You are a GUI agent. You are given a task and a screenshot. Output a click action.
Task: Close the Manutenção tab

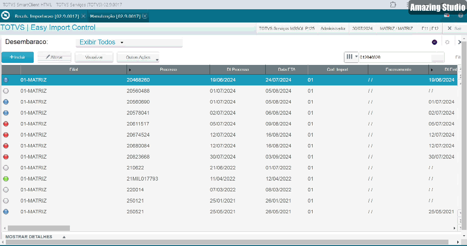click(145, 16)
